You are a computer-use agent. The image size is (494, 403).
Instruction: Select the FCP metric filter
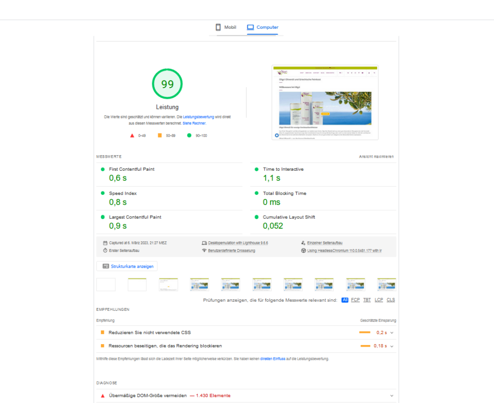355,300
